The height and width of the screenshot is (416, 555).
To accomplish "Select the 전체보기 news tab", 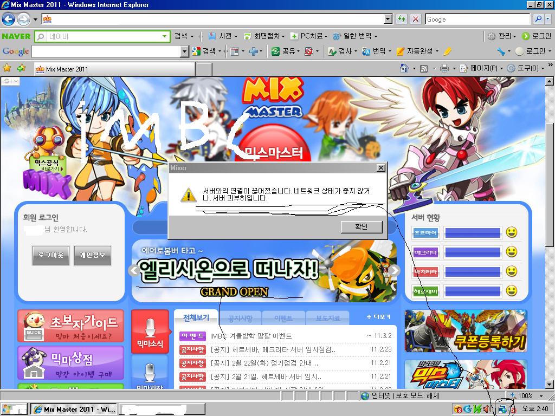I will pyautogui.click(x=196, y=317).
